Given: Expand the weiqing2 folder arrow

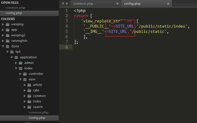Looking at the screenshot, I should pyautogui.click(x=3, y=35).
